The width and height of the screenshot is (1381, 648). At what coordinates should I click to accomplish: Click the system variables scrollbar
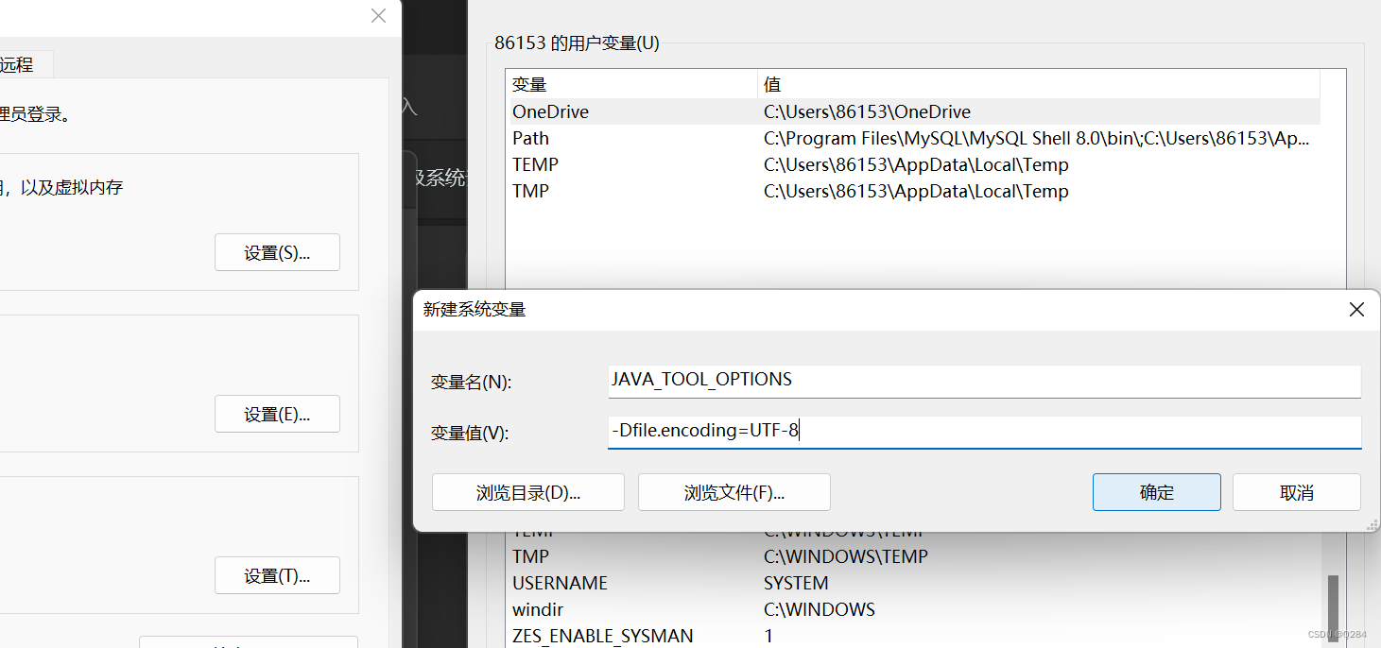tap(1333, 595)
